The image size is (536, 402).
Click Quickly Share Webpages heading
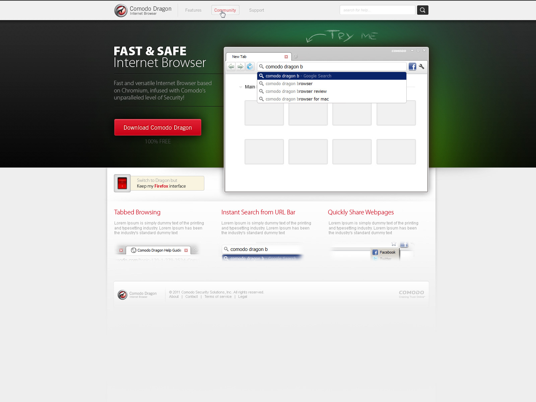[361, 212]
